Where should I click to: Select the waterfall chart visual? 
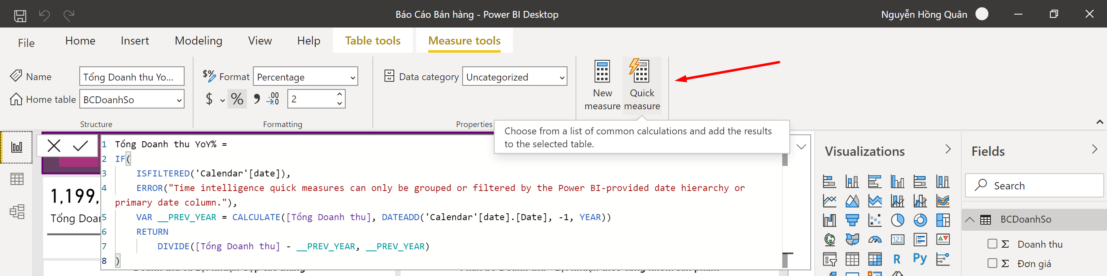pos(829,220)
